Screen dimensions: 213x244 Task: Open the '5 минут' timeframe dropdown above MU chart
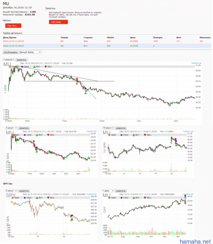click(x=11, y=128)
